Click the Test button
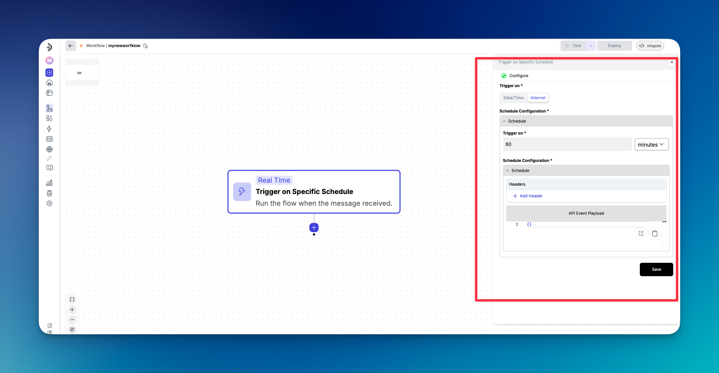 pyautogui.click(x=574, y=46)
